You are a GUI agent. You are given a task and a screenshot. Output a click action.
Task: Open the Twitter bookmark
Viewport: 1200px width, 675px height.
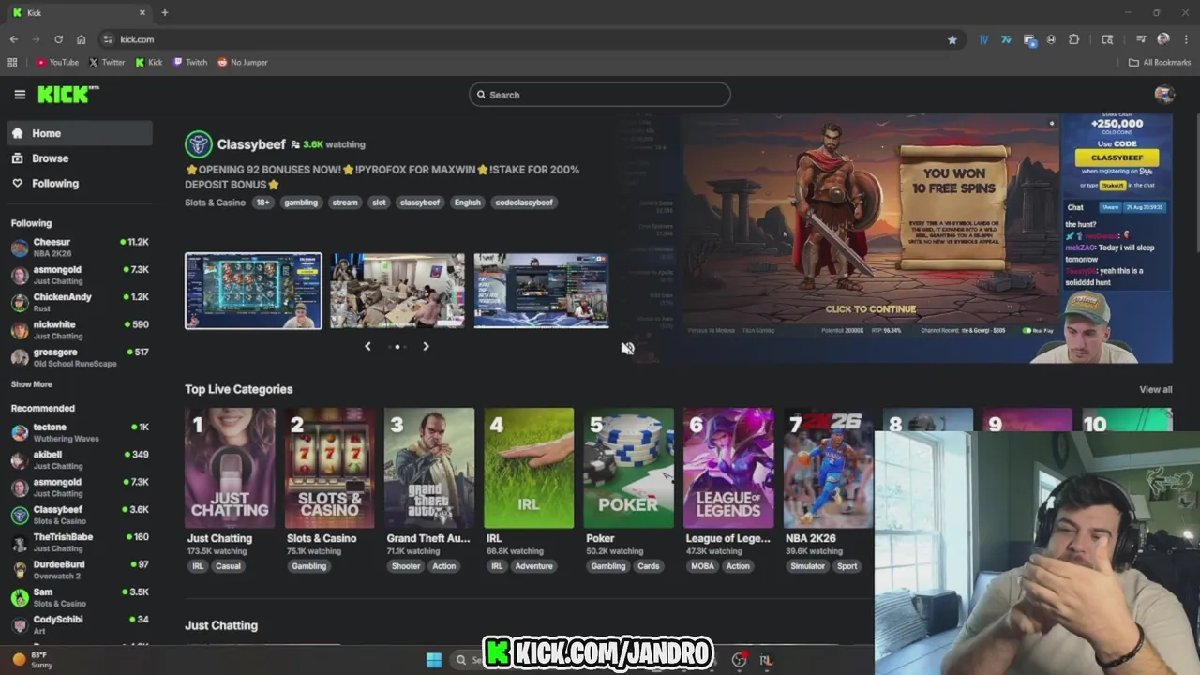pos(107,63)
